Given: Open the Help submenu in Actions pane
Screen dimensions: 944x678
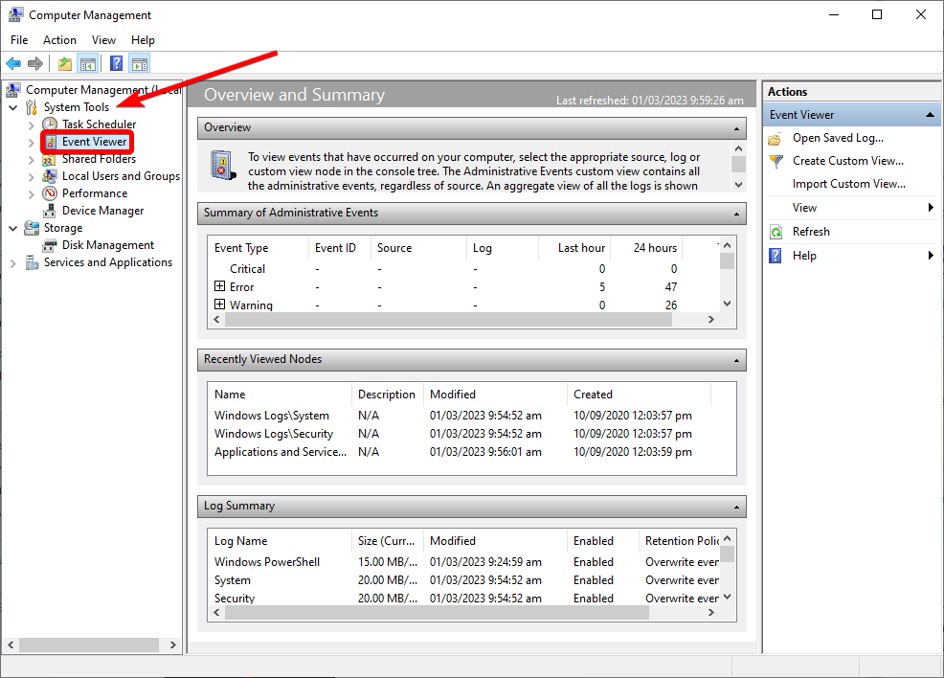Looking at the screenshot, I should (852, 256).
